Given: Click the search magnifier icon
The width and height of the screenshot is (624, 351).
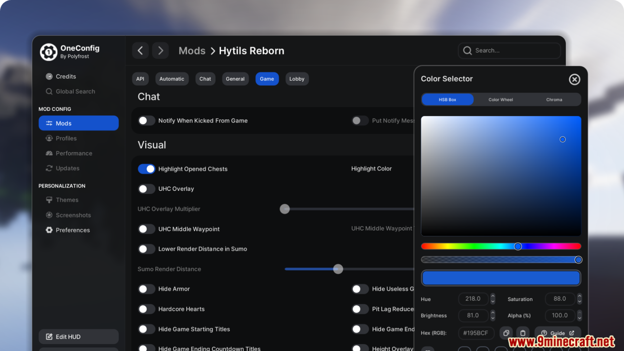Looking at the screenshot, I should pos(467,50).
